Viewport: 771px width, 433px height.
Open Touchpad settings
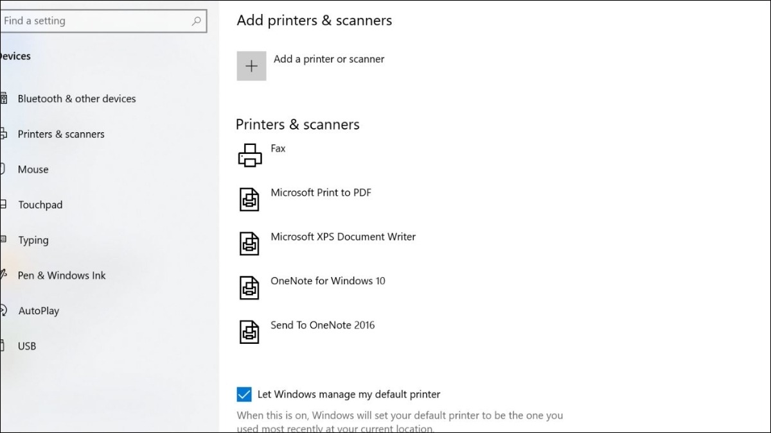[40, 205]
